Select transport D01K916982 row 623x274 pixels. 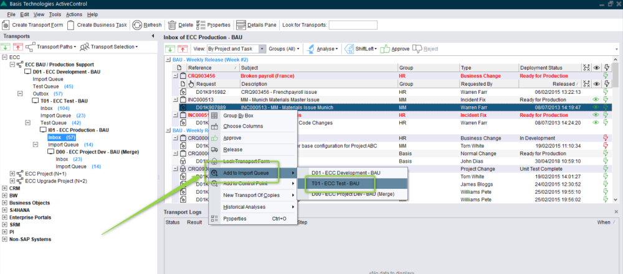pos(396,91)
